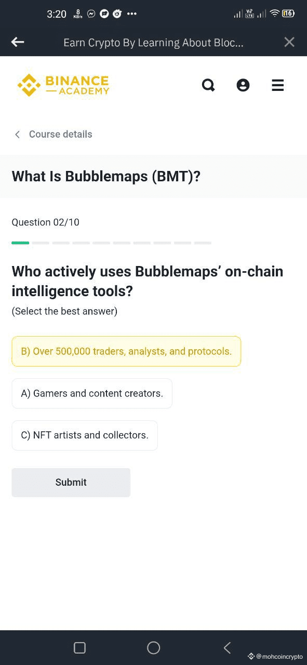Select answer C) NFT artists and collectors
This screenshot has height=665, width=307.
85,435
